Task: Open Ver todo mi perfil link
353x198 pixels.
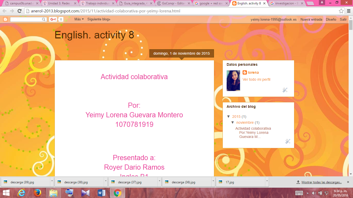Action: pyautogui.click(x=256, y=79)
